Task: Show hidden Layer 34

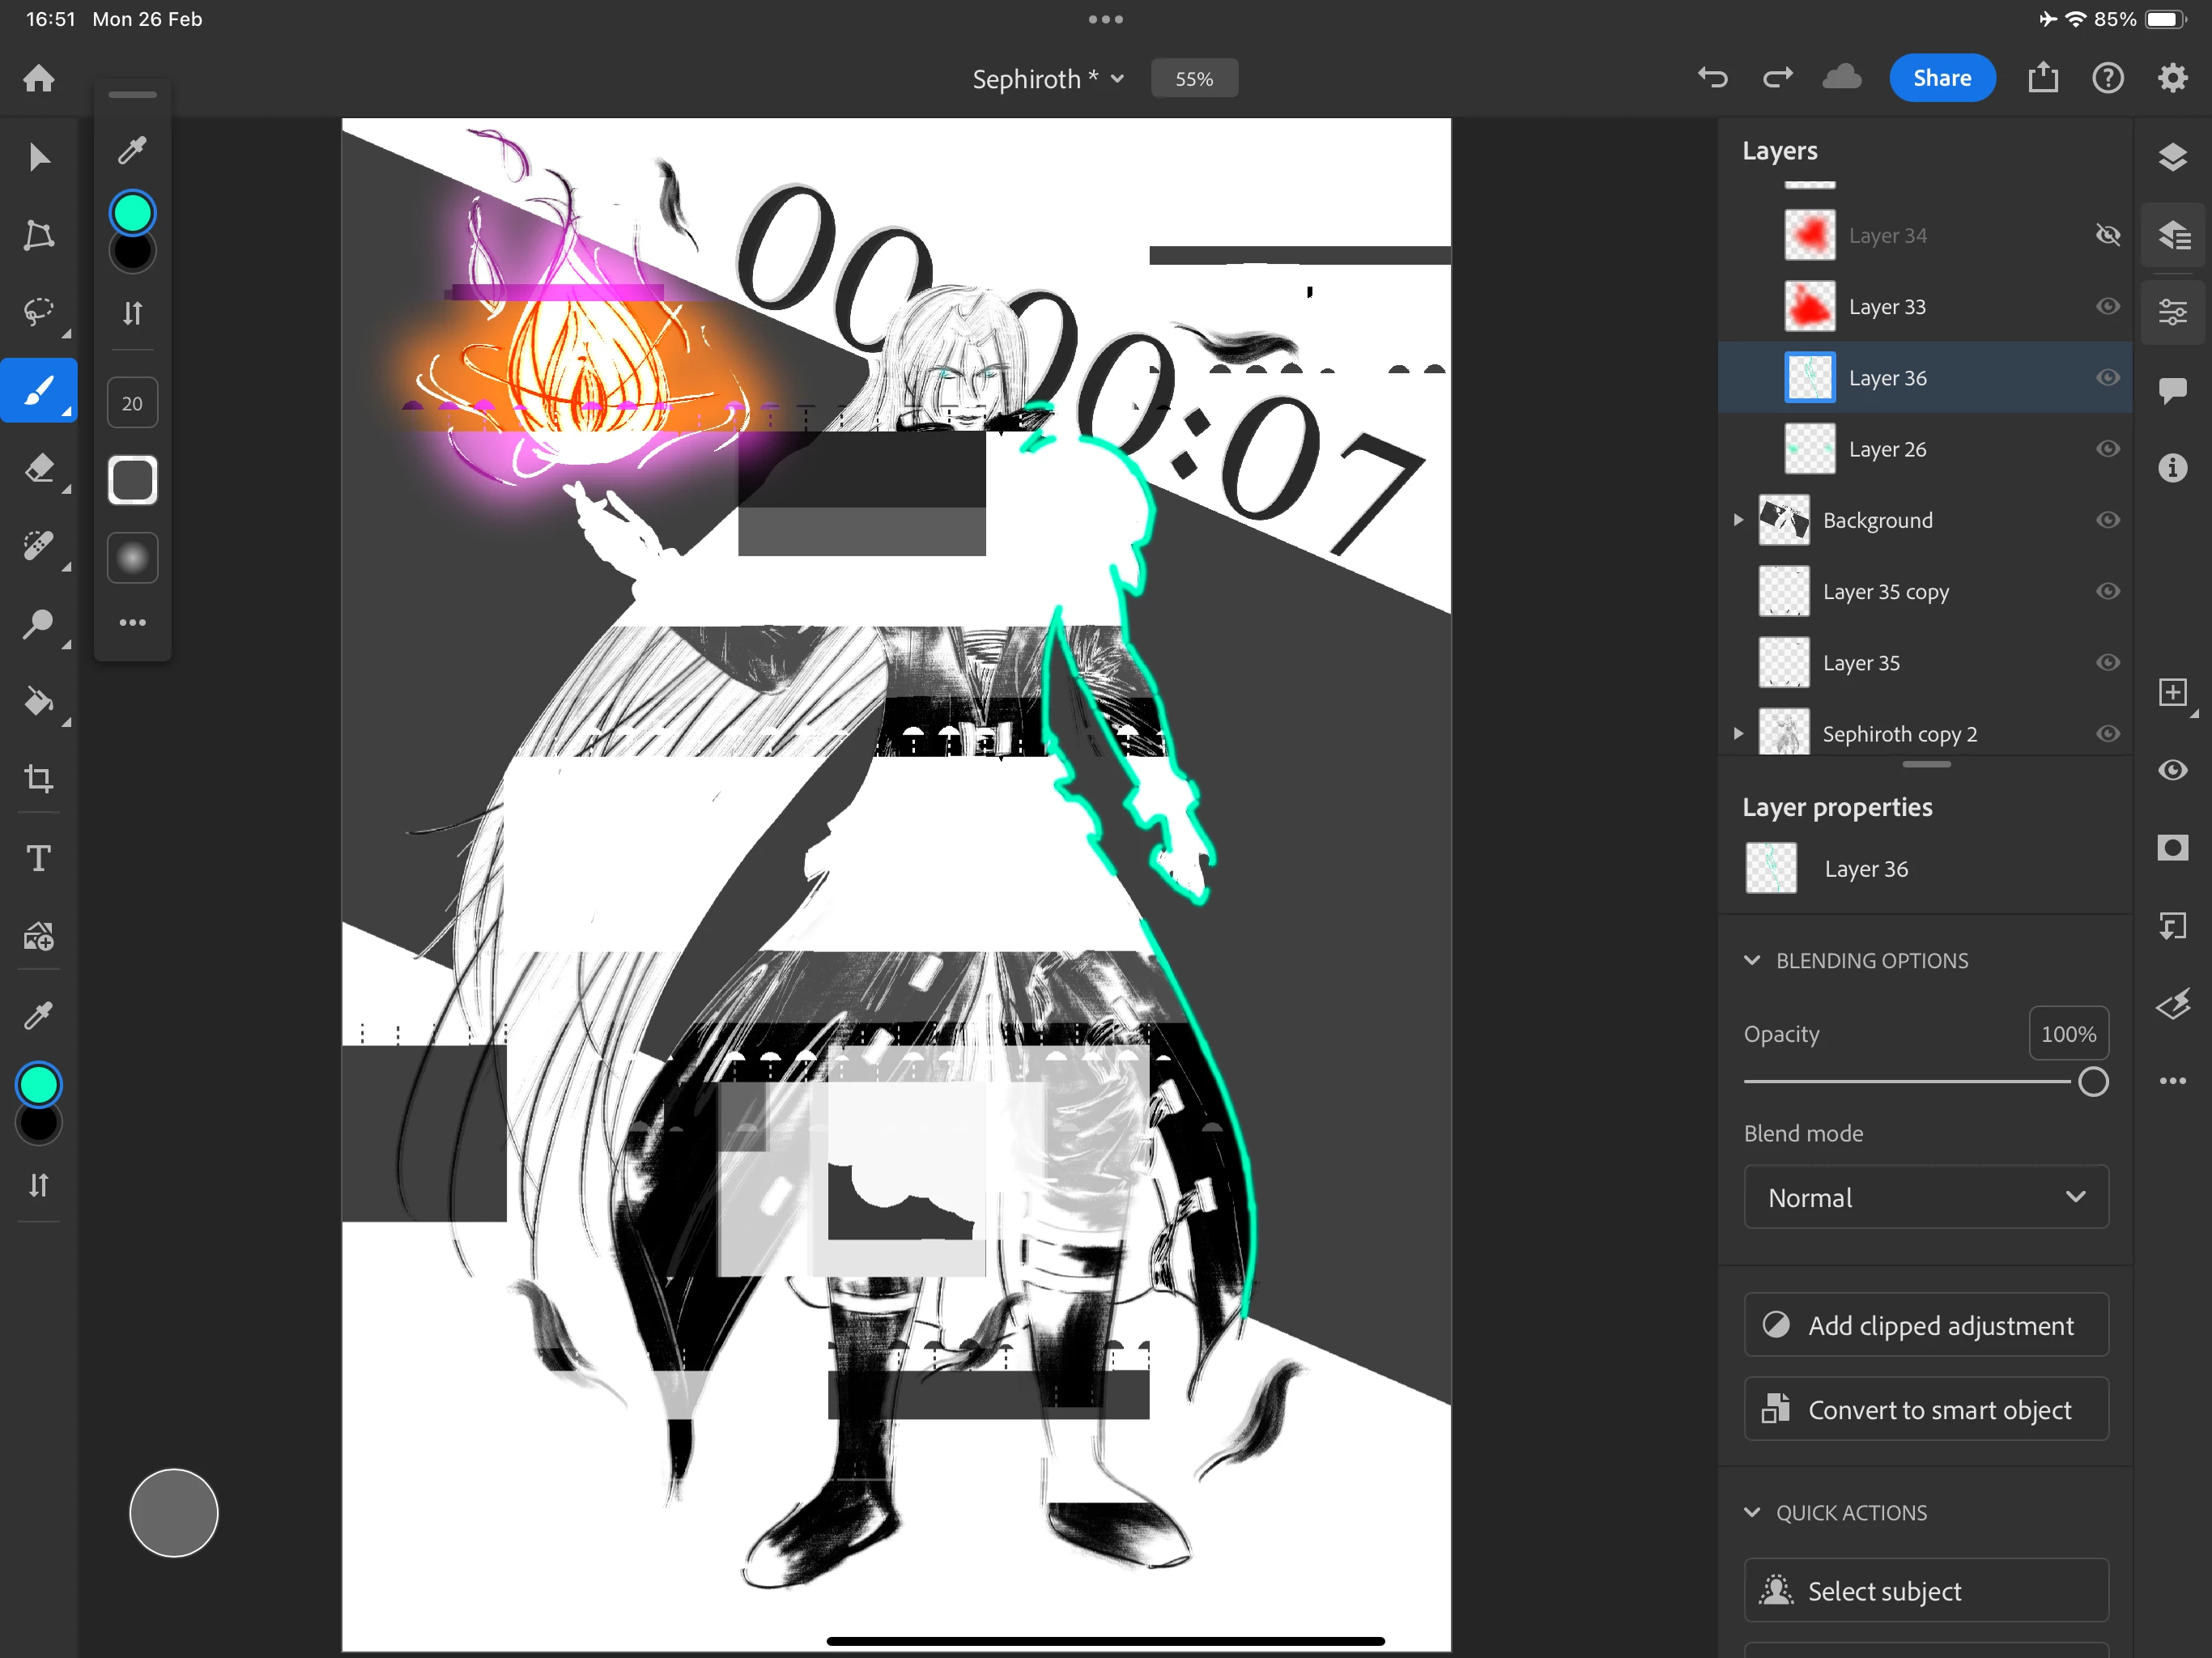Action: [2107, 235]
